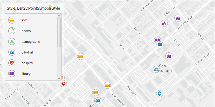Click the symbol list scroll-down arrow
The width and height of the screenshot is (215, 107).
[59, 78]
